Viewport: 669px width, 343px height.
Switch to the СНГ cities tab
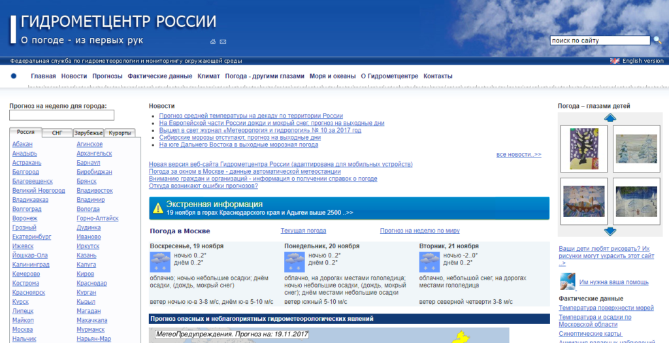tap(57, 133)
